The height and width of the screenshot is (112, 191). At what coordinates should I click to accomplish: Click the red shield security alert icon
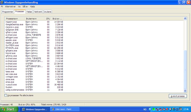(x=167, y=109)
